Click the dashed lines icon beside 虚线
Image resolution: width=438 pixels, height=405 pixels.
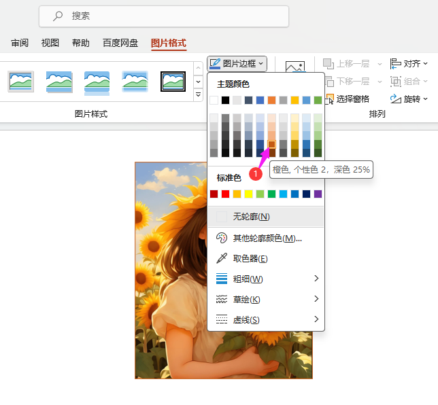(222, 319)
